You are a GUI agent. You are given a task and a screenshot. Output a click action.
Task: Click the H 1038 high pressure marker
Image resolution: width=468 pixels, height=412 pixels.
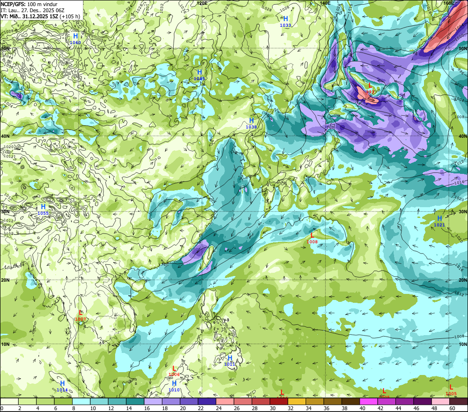251,123
